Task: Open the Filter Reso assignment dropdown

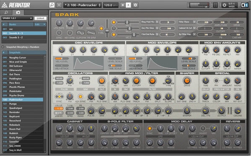Action: tap(187, 22)
